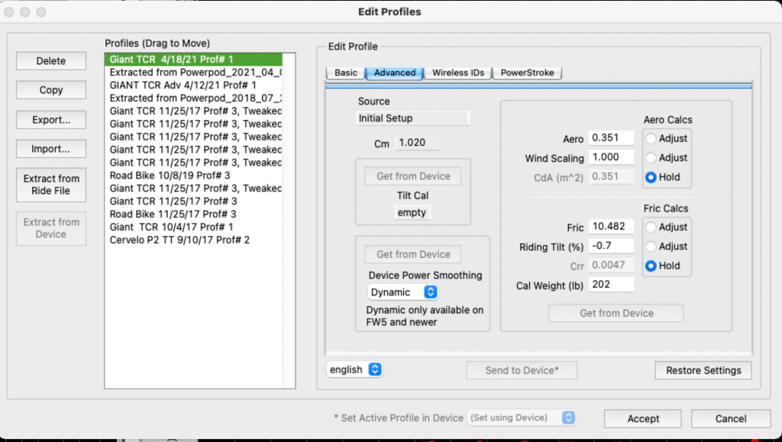Open the english language dropdown
Viewport: 782px width, 442px height.
tap(354, 369)
